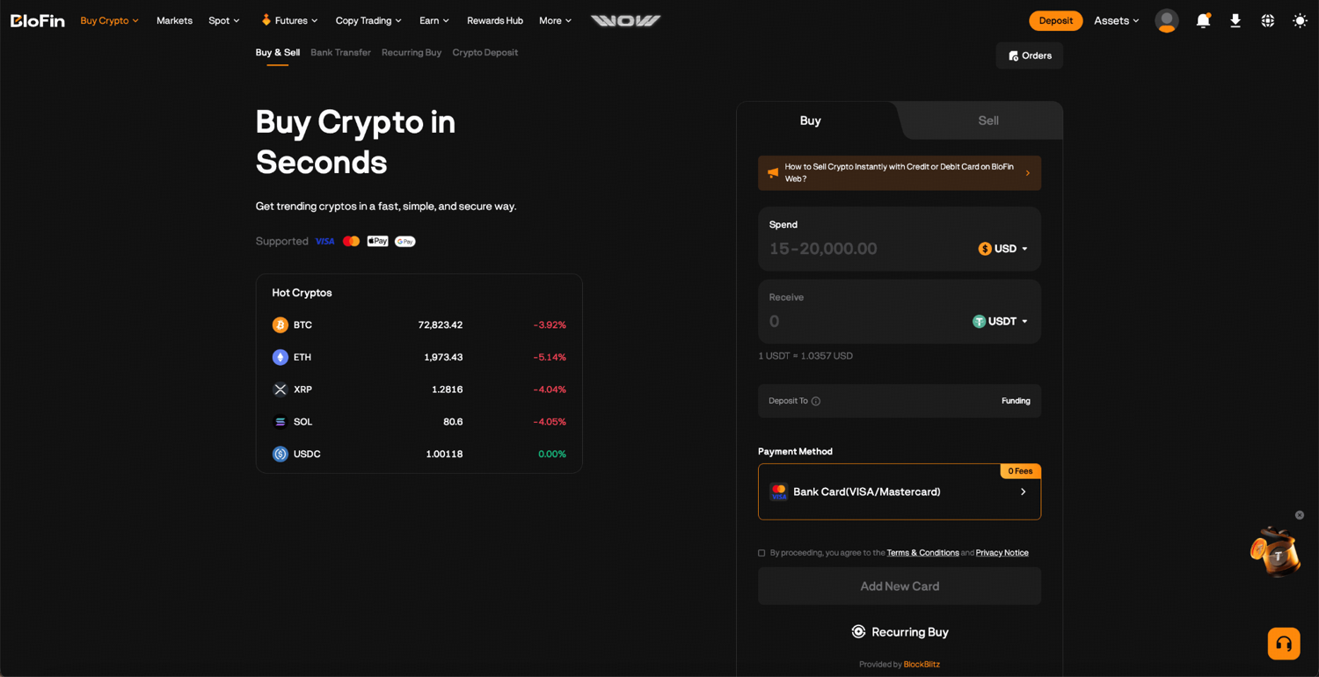Click the XRP change -4.04%
Image resolution: width=1319 pixels, height=677 pixels.
550,389
